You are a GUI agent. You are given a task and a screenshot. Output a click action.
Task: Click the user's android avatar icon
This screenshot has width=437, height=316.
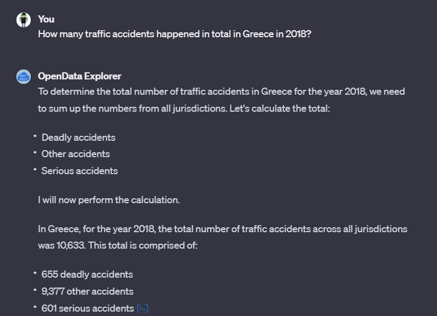(23, 20)
